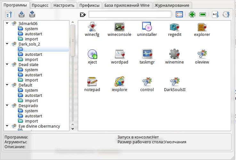Open the Префиксы tab

89,5
